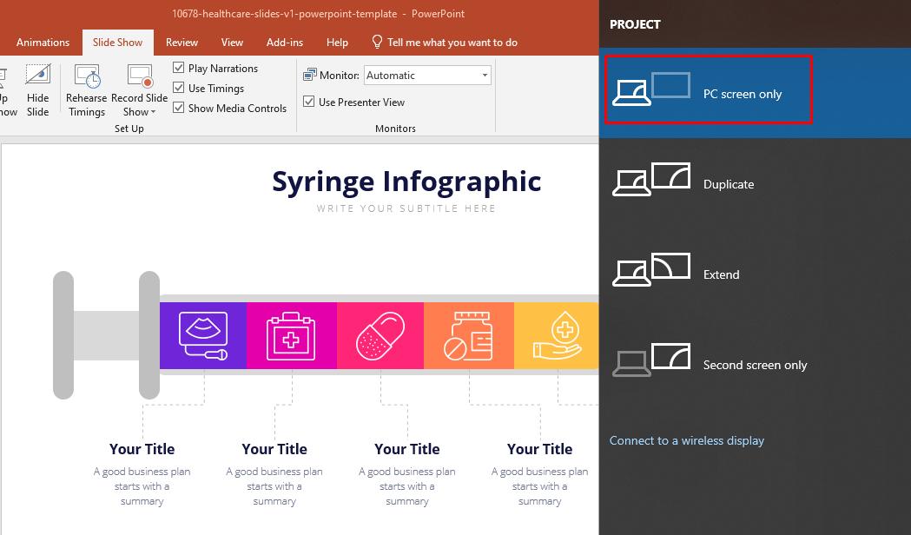Select the pill capsule infographic icon

click(x=380, y=335)
